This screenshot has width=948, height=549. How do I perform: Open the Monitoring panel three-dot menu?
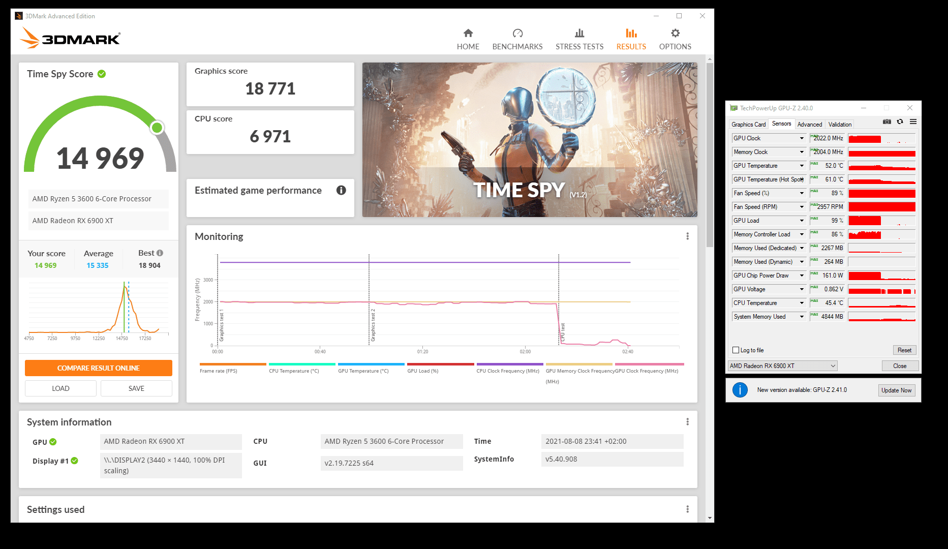coord(687,236)
